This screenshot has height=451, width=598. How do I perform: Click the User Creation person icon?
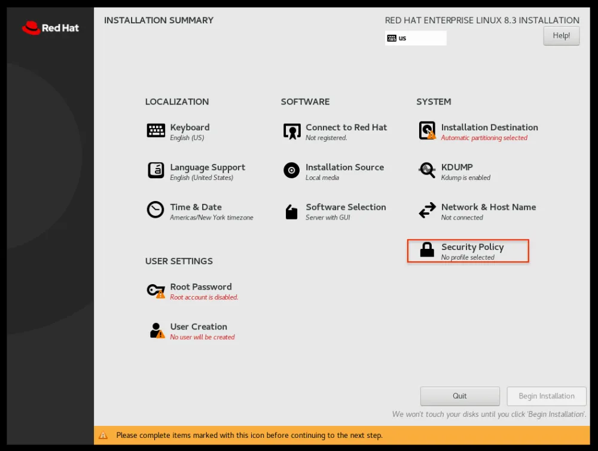(x=157, y=331)
